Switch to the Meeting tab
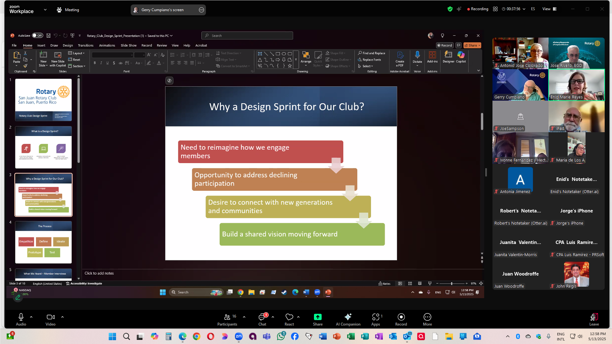 pyautogui.click(x=68, y=10)
